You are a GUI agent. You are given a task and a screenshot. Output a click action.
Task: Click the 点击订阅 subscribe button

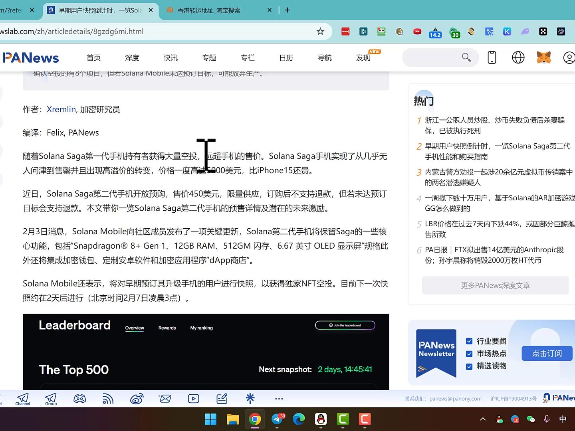pos(547,354)
